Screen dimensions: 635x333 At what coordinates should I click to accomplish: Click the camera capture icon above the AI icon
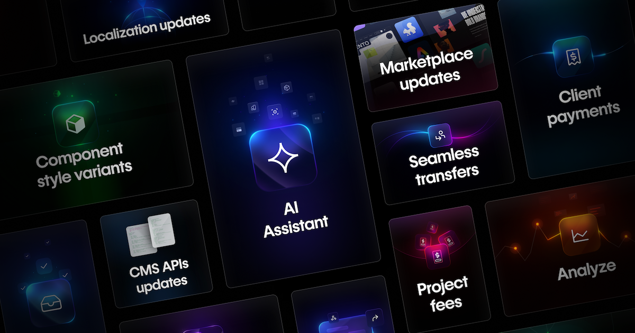coord(275,111)
